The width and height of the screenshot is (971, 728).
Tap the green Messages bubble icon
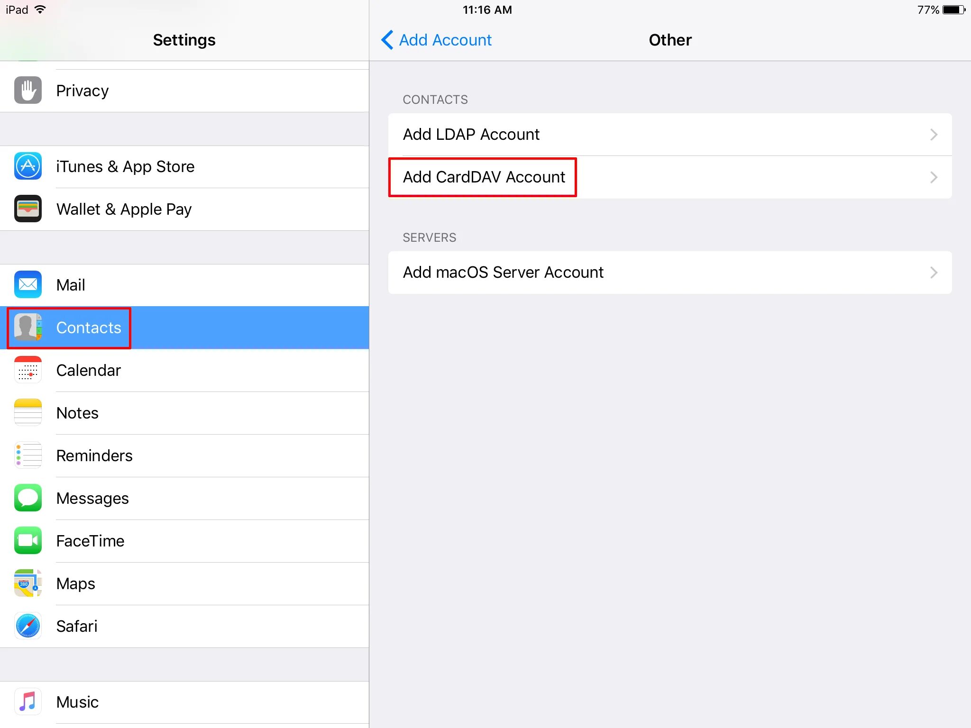coord(28,498)
